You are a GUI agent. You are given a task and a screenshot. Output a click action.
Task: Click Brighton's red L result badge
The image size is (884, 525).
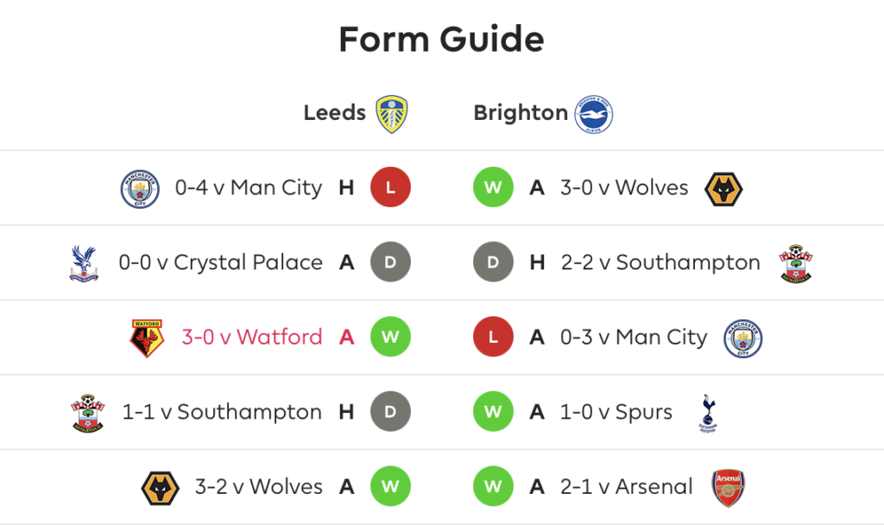pos(493,337)
